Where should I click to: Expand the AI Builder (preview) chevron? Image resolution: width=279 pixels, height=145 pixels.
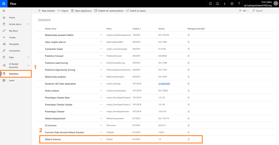[x=29, y=65]
